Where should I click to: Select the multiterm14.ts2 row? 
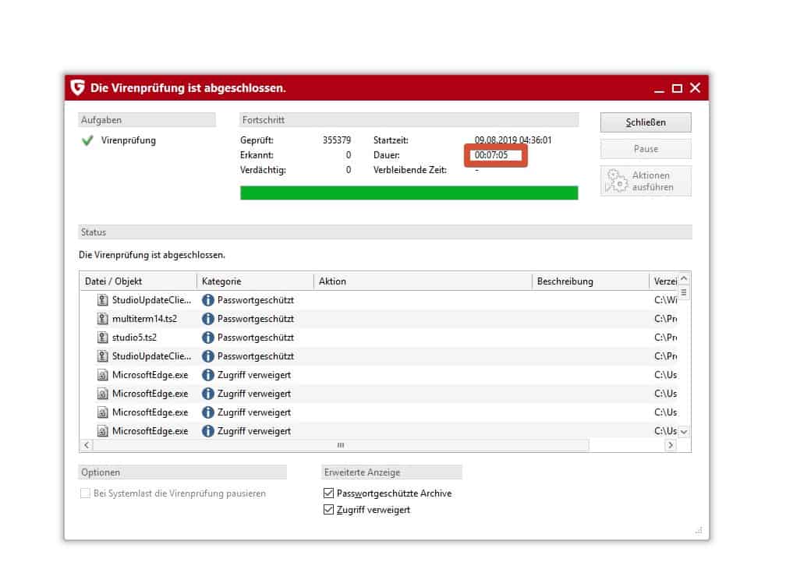(378, 319)
